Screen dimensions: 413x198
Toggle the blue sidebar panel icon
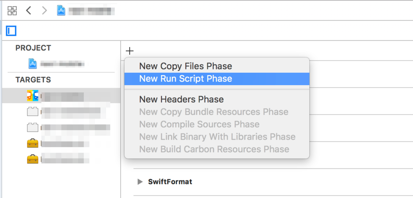pos(11,31)
